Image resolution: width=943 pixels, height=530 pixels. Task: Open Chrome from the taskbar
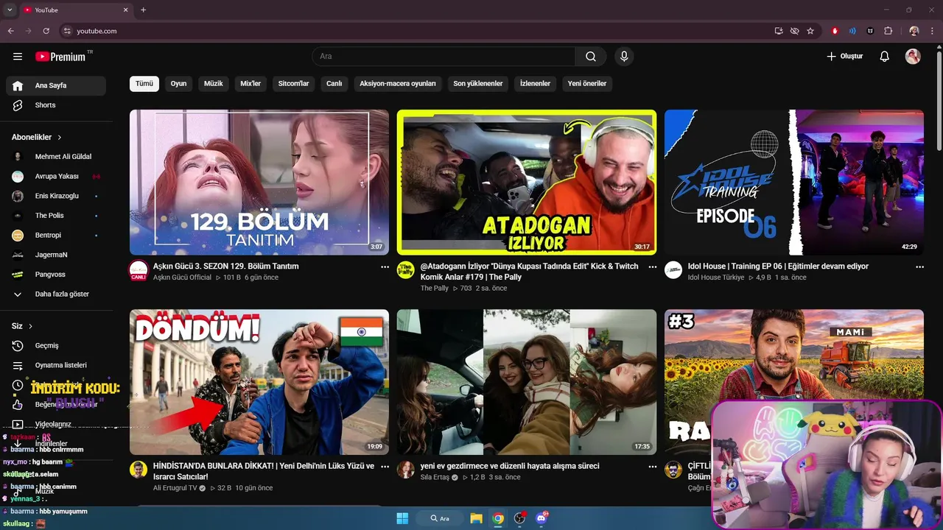pyautogui.click(x=498, y=518)
